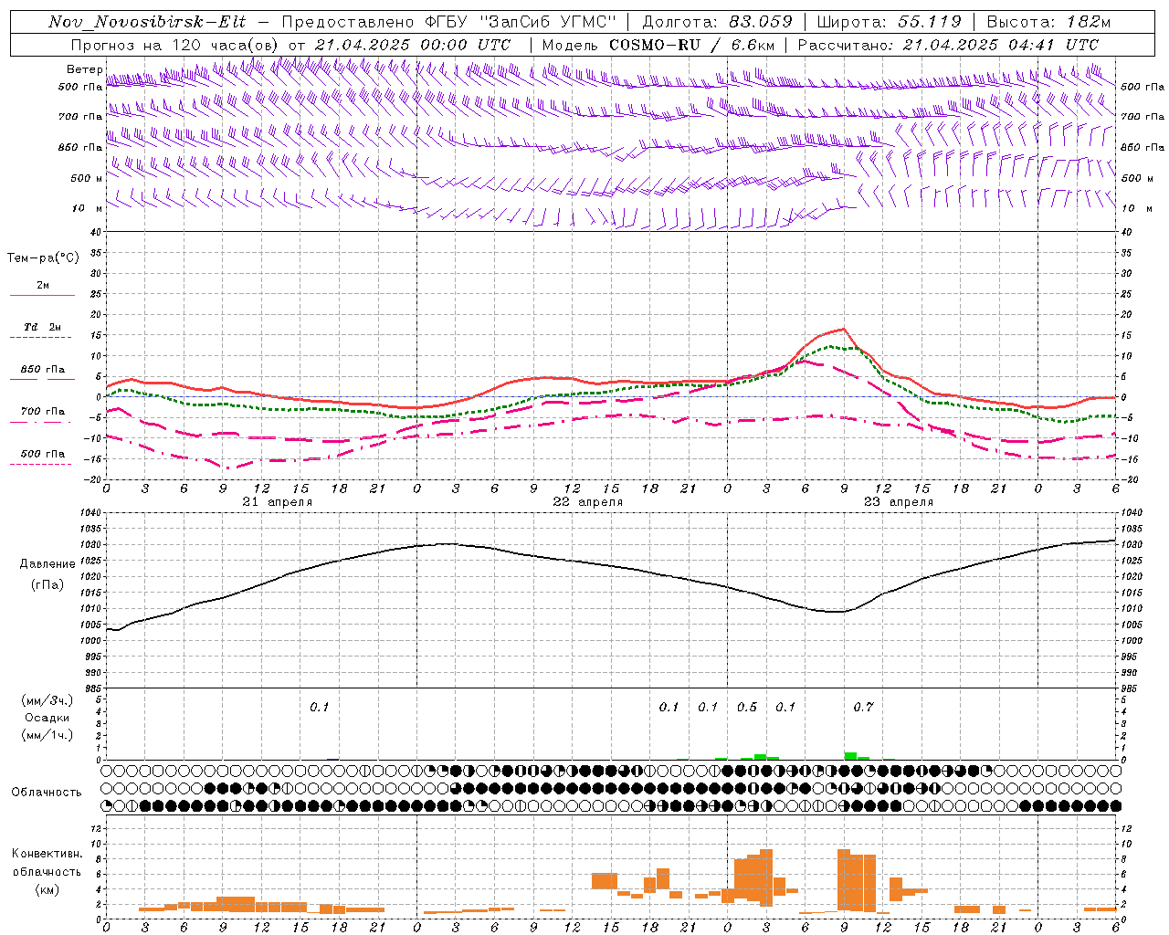Click the 850 гПа temperature legend entry
Viewport: 1169px width, 935px height.
pos(43,370)
